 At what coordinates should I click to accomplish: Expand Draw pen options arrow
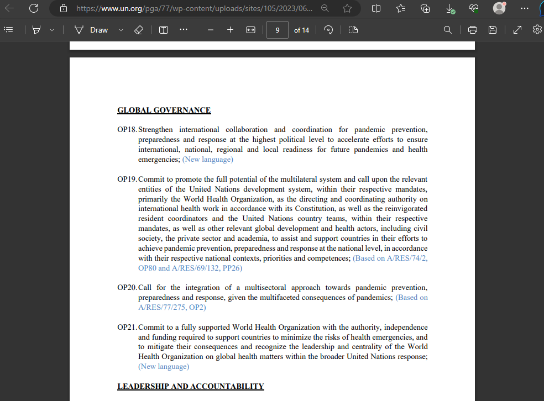121,30
